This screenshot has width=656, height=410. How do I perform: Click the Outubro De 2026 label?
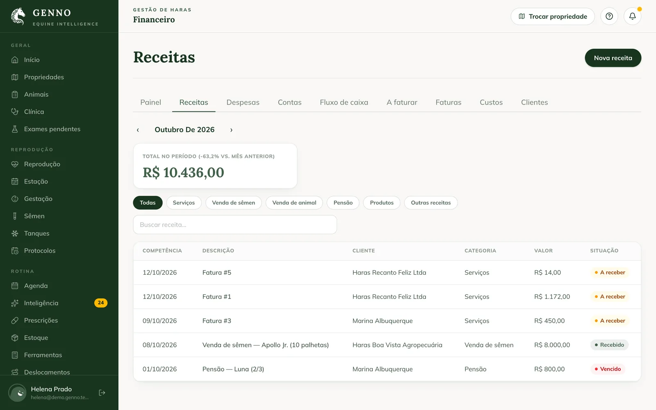coord(184,130)
